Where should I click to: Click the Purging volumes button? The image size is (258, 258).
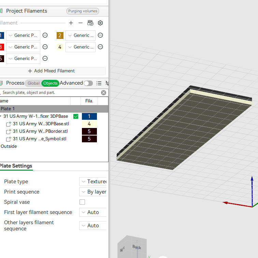83,11
